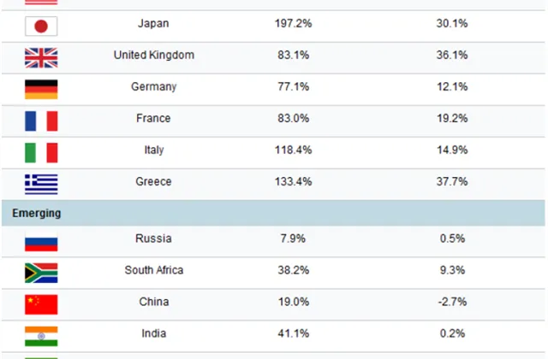
Task: Click the Russia flag icon
Action: click(41, 241)
